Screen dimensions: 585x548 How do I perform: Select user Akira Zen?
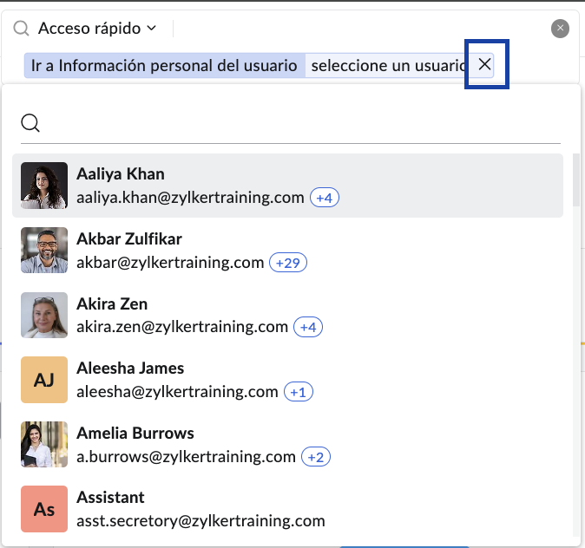(287, 315)
